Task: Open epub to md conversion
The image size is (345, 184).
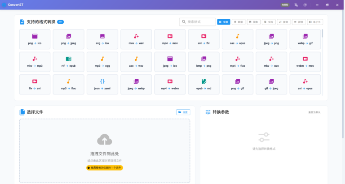Action: click(x=204, y=85)
